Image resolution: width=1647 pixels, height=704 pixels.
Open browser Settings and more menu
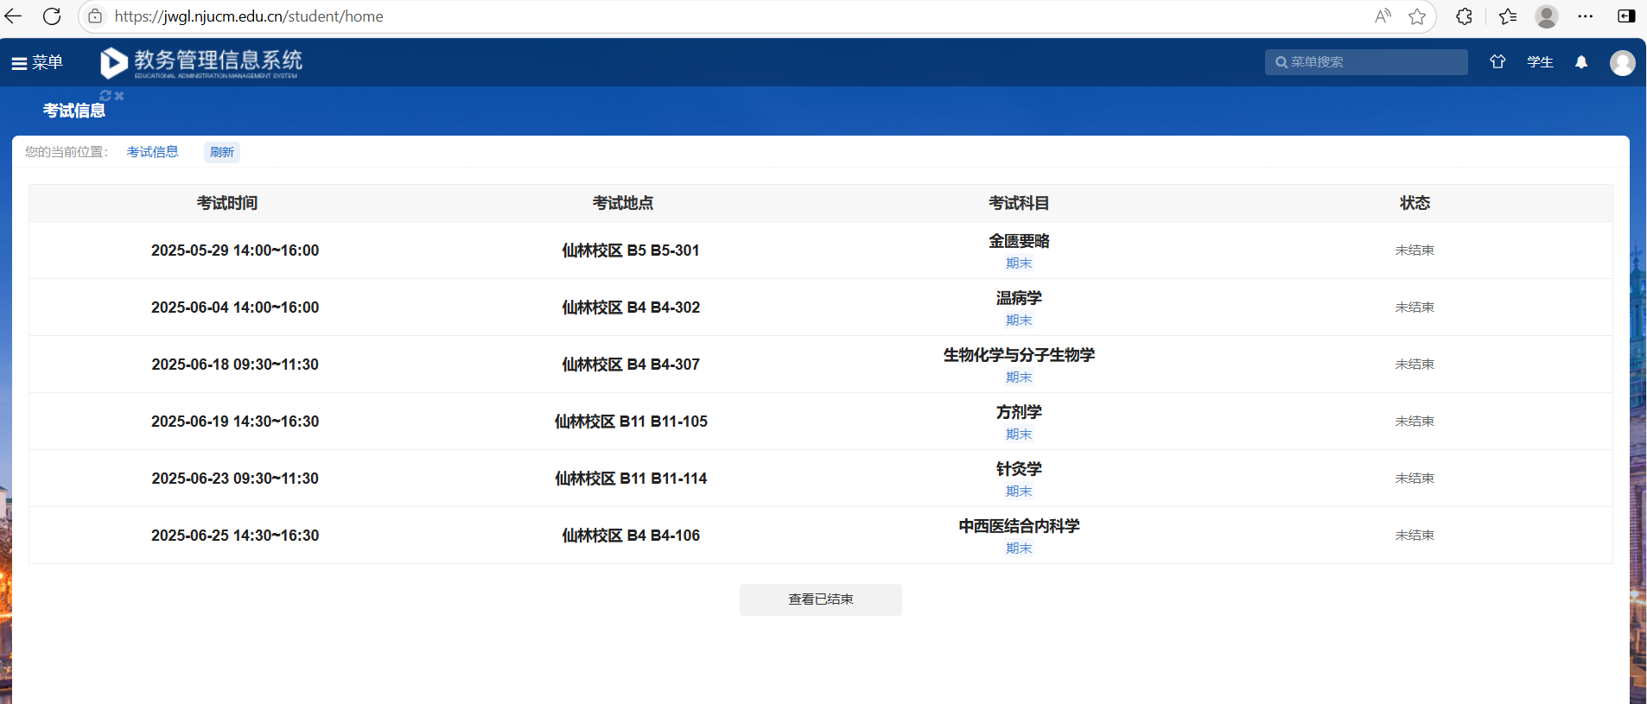1585,16
